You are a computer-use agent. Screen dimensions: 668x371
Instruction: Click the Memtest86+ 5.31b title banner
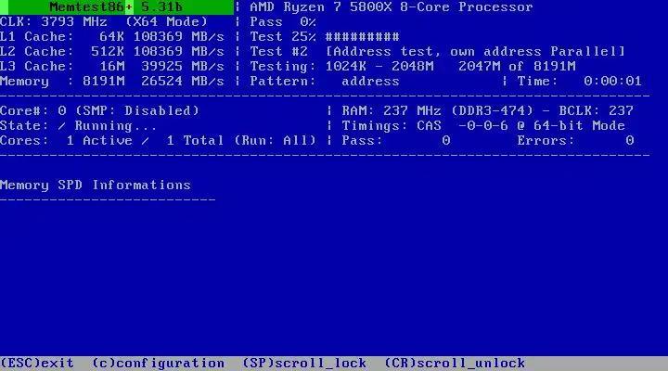[117, 7]
